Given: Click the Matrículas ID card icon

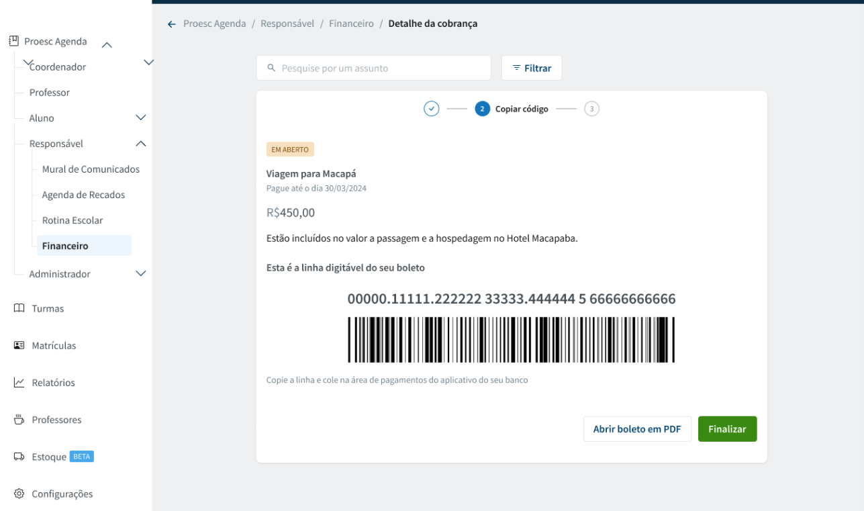Looking at the screenshot, I should [19, 345].
